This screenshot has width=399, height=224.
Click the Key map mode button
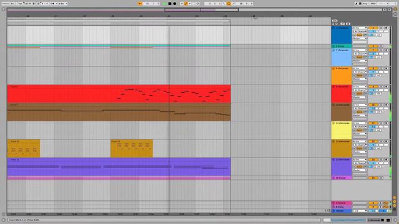365,4
